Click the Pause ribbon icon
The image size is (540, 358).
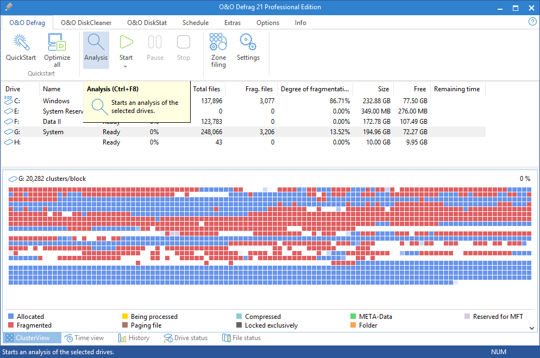click(x=155, y=42)
